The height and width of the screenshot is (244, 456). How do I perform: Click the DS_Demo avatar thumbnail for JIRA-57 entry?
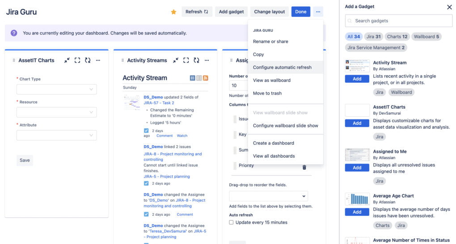pyautogui.click(x=131, y=102)
